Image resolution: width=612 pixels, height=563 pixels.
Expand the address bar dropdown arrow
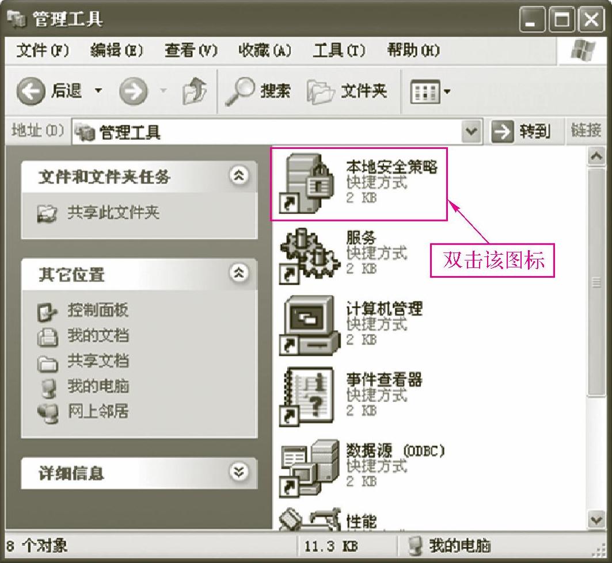coord(472,131)
